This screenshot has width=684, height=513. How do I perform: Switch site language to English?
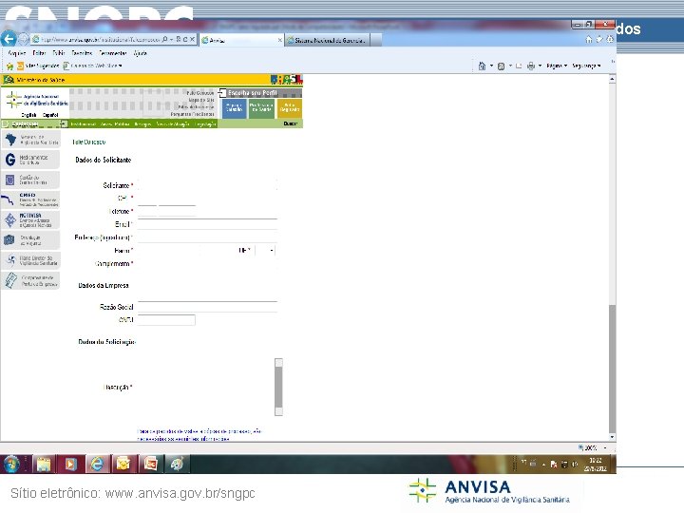28,115
